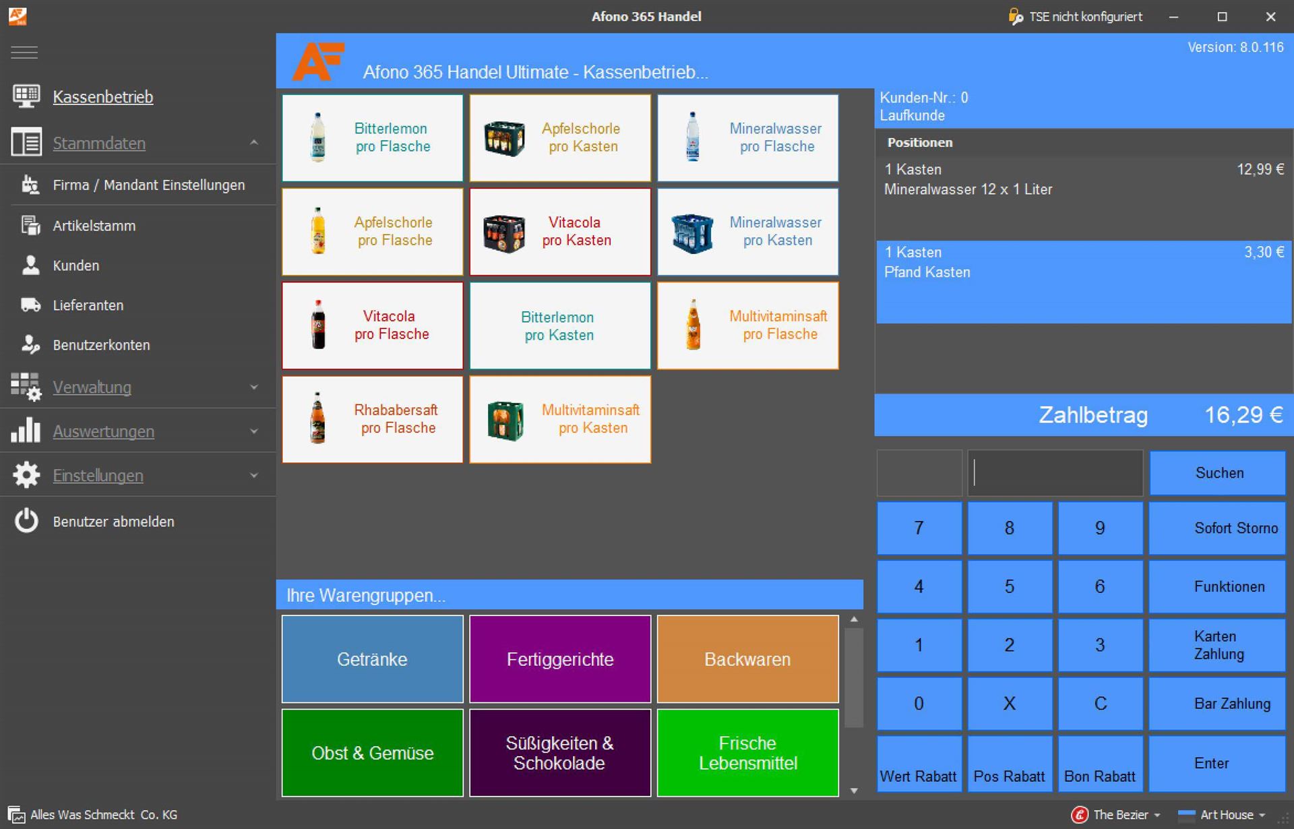1294x829 pixels.
Task: Expand the Einstellungen section chevron
Action: click(x=254, y=475)
